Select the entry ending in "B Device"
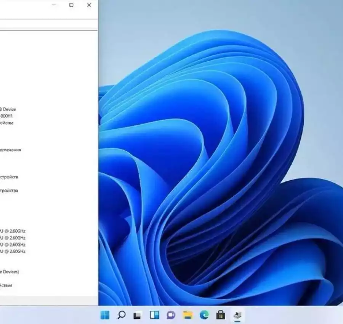 click(x=8, y=109)
